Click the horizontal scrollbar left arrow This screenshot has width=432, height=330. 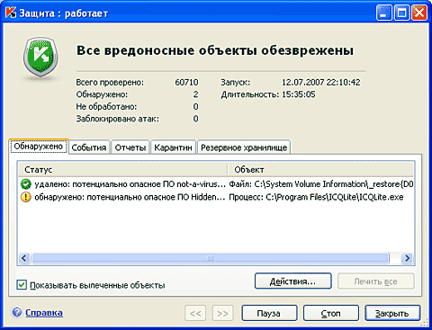click(x=24, y=258)
